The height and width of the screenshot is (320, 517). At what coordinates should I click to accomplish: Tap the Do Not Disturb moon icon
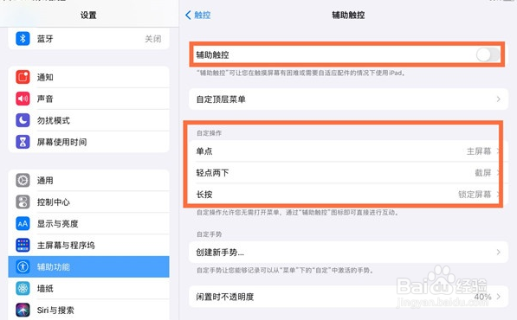click(23, 120)
